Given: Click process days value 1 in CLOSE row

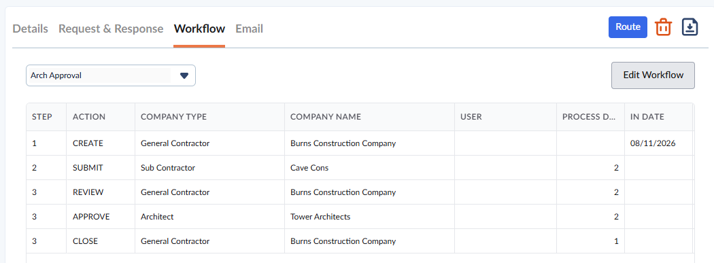Looking at the screenshot, I should coord(616,242).
